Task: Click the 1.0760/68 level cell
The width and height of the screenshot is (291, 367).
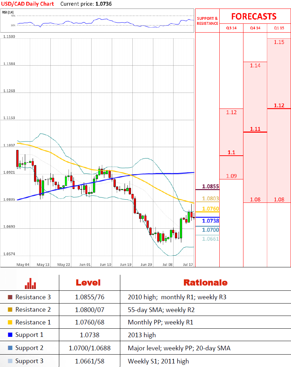Action: click(89, 322)
